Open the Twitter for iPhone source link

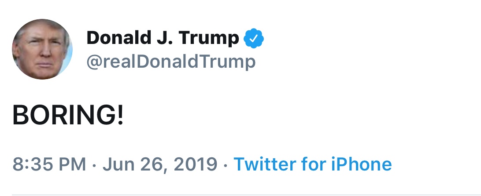pyautogui.click(x=312, y=164)
